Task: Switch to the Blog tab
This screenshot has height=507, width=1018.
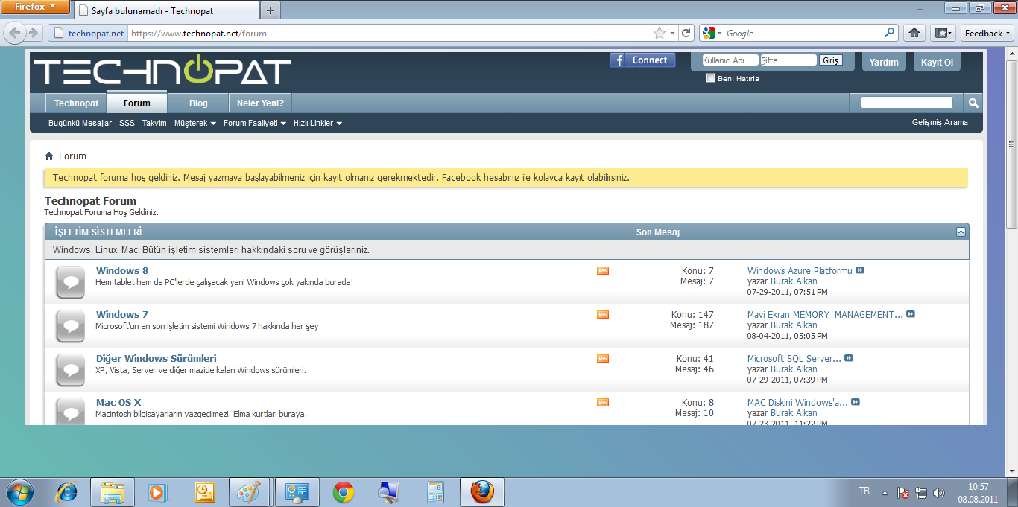Action: [198, 103]
